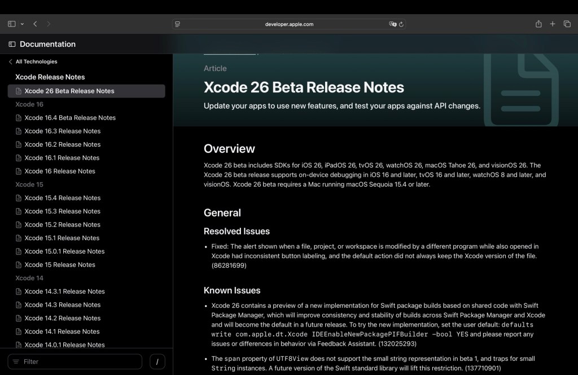This screenshot has height=375, width=578.
Task: Click the translate icon in address bar
Action: [392, 24]
